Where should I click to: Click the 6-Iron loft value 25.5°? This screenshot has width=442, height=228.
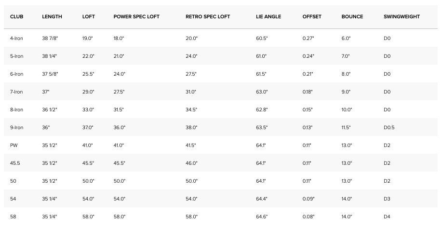(x=89, y=74)
